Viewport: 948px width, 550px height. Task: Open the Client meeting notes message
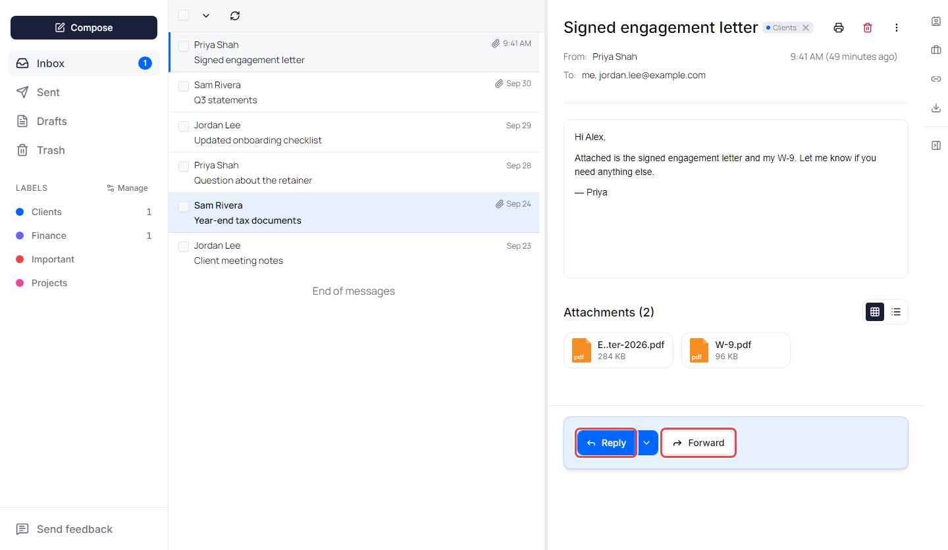[354, 253]
